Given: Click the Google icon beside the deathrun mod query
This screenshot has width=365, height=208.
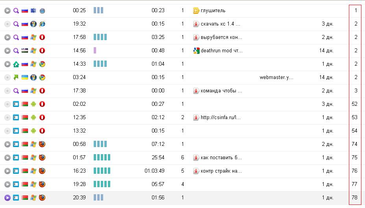Looking at the screenshot, I should pyautogui.click(x=196, y=51).
